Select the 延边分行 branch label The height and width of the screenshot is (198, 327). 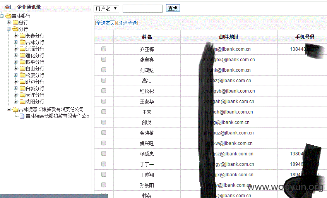click(x=35, y=82)
